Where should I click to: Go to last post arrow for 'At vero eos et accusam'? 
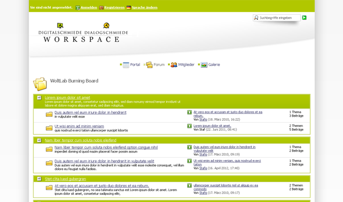[x=190, y=112]
